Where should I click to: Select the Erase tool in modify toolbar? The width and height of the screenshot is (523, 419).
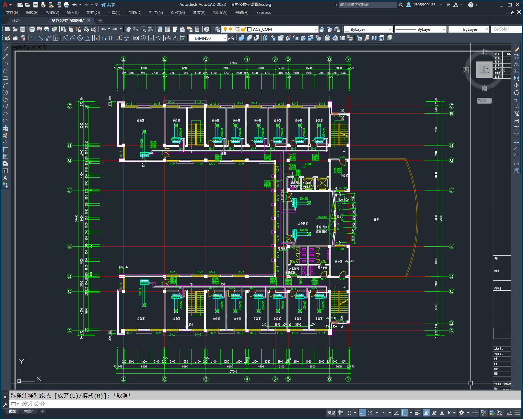pos(517,50)
